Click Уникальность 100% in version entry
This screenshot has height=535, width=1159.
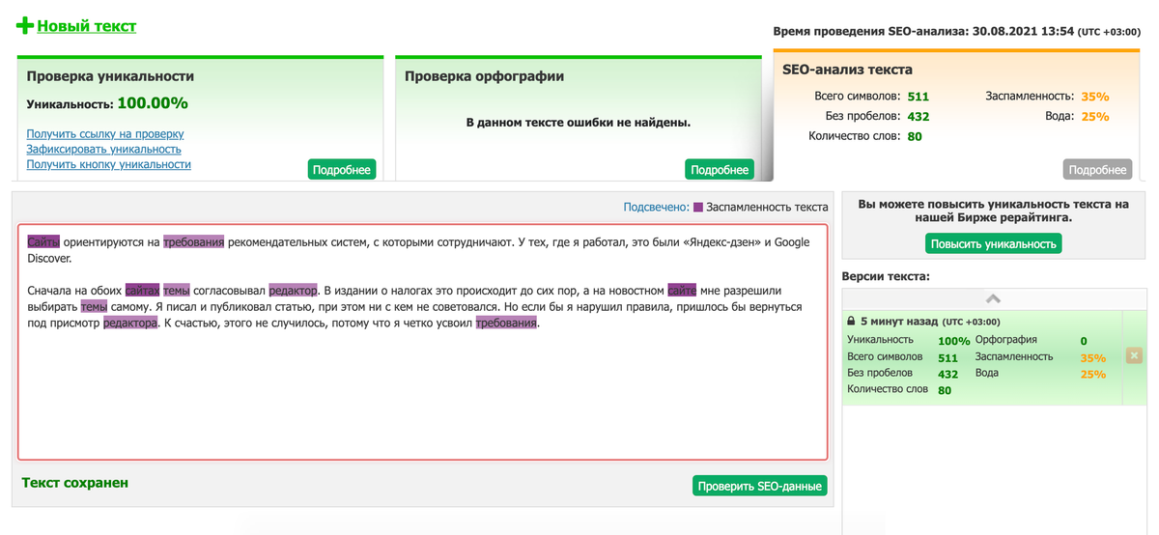[x=909, y=340]
